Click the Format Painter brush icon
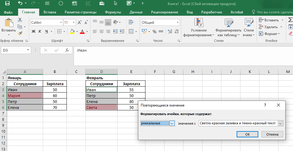The image size is (293, 151). (20, 33)
